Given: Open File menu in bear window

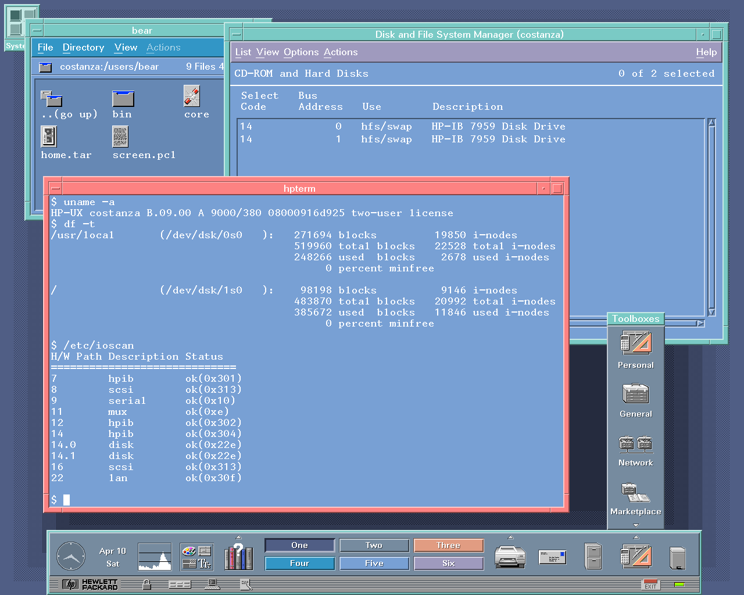Looking at the screenshot, I should click(45, 48).
